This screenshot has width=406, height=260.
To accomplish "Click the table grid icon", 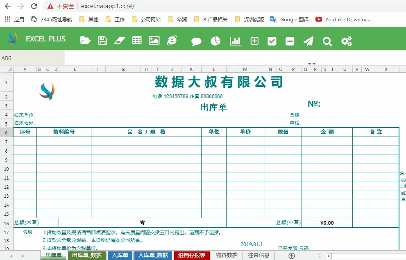I will 136,40.
